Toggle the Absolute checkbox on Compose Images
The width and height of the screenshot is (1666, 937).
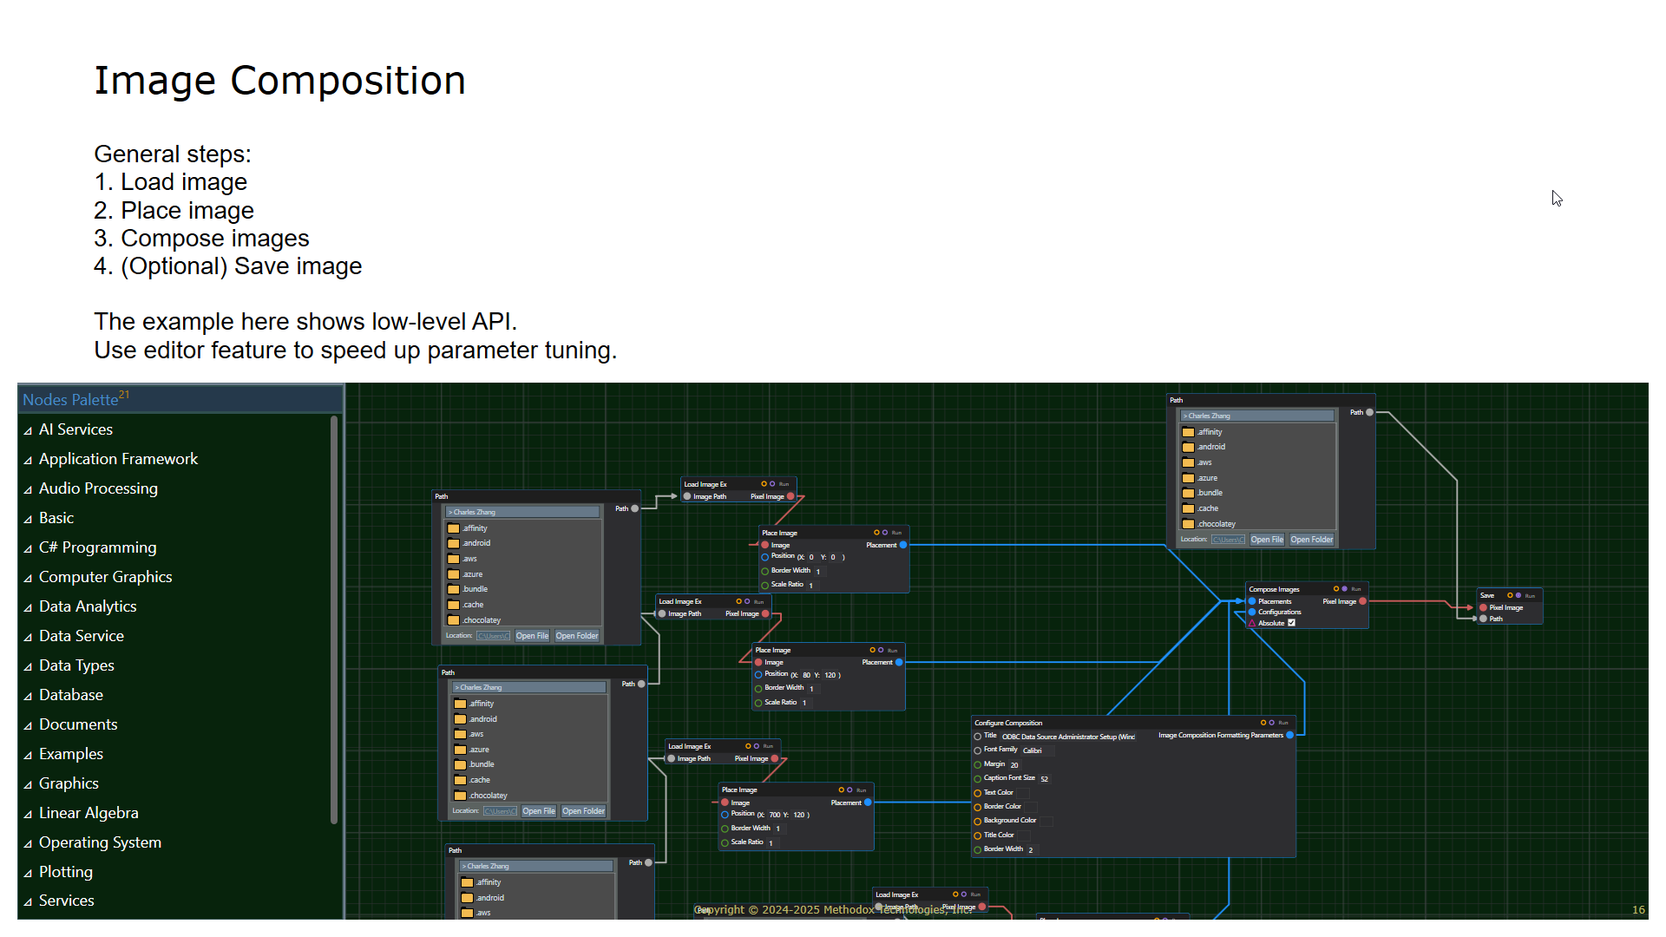pyautogui.click(x=1291, y=623)
